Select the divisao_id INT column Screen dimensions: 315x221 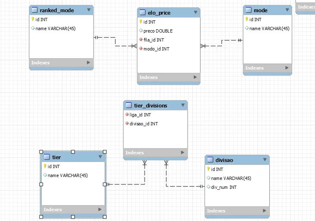tap(143, 124)
